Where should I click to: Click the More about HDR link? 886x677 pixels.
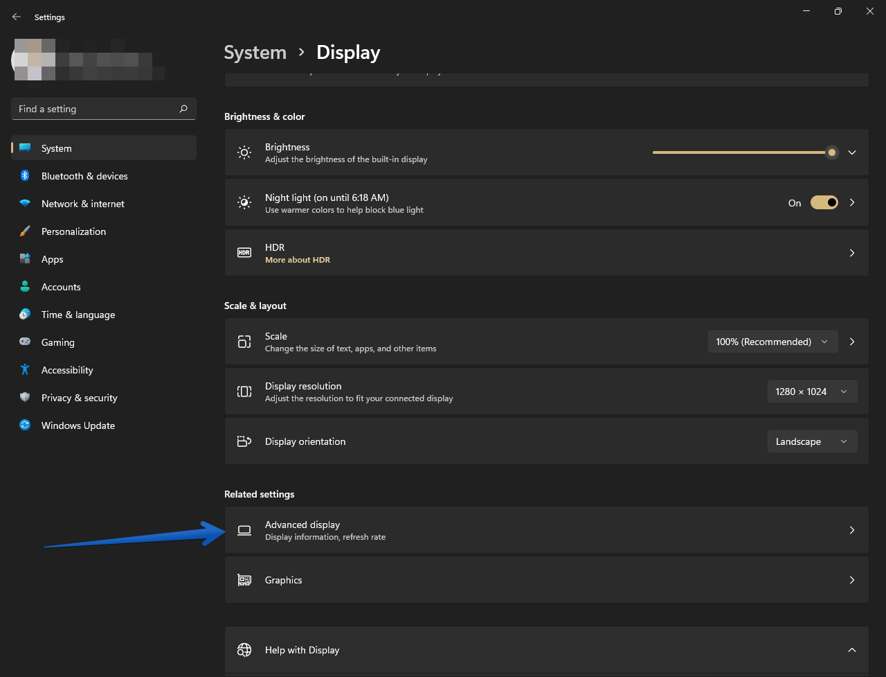[298, 260]
